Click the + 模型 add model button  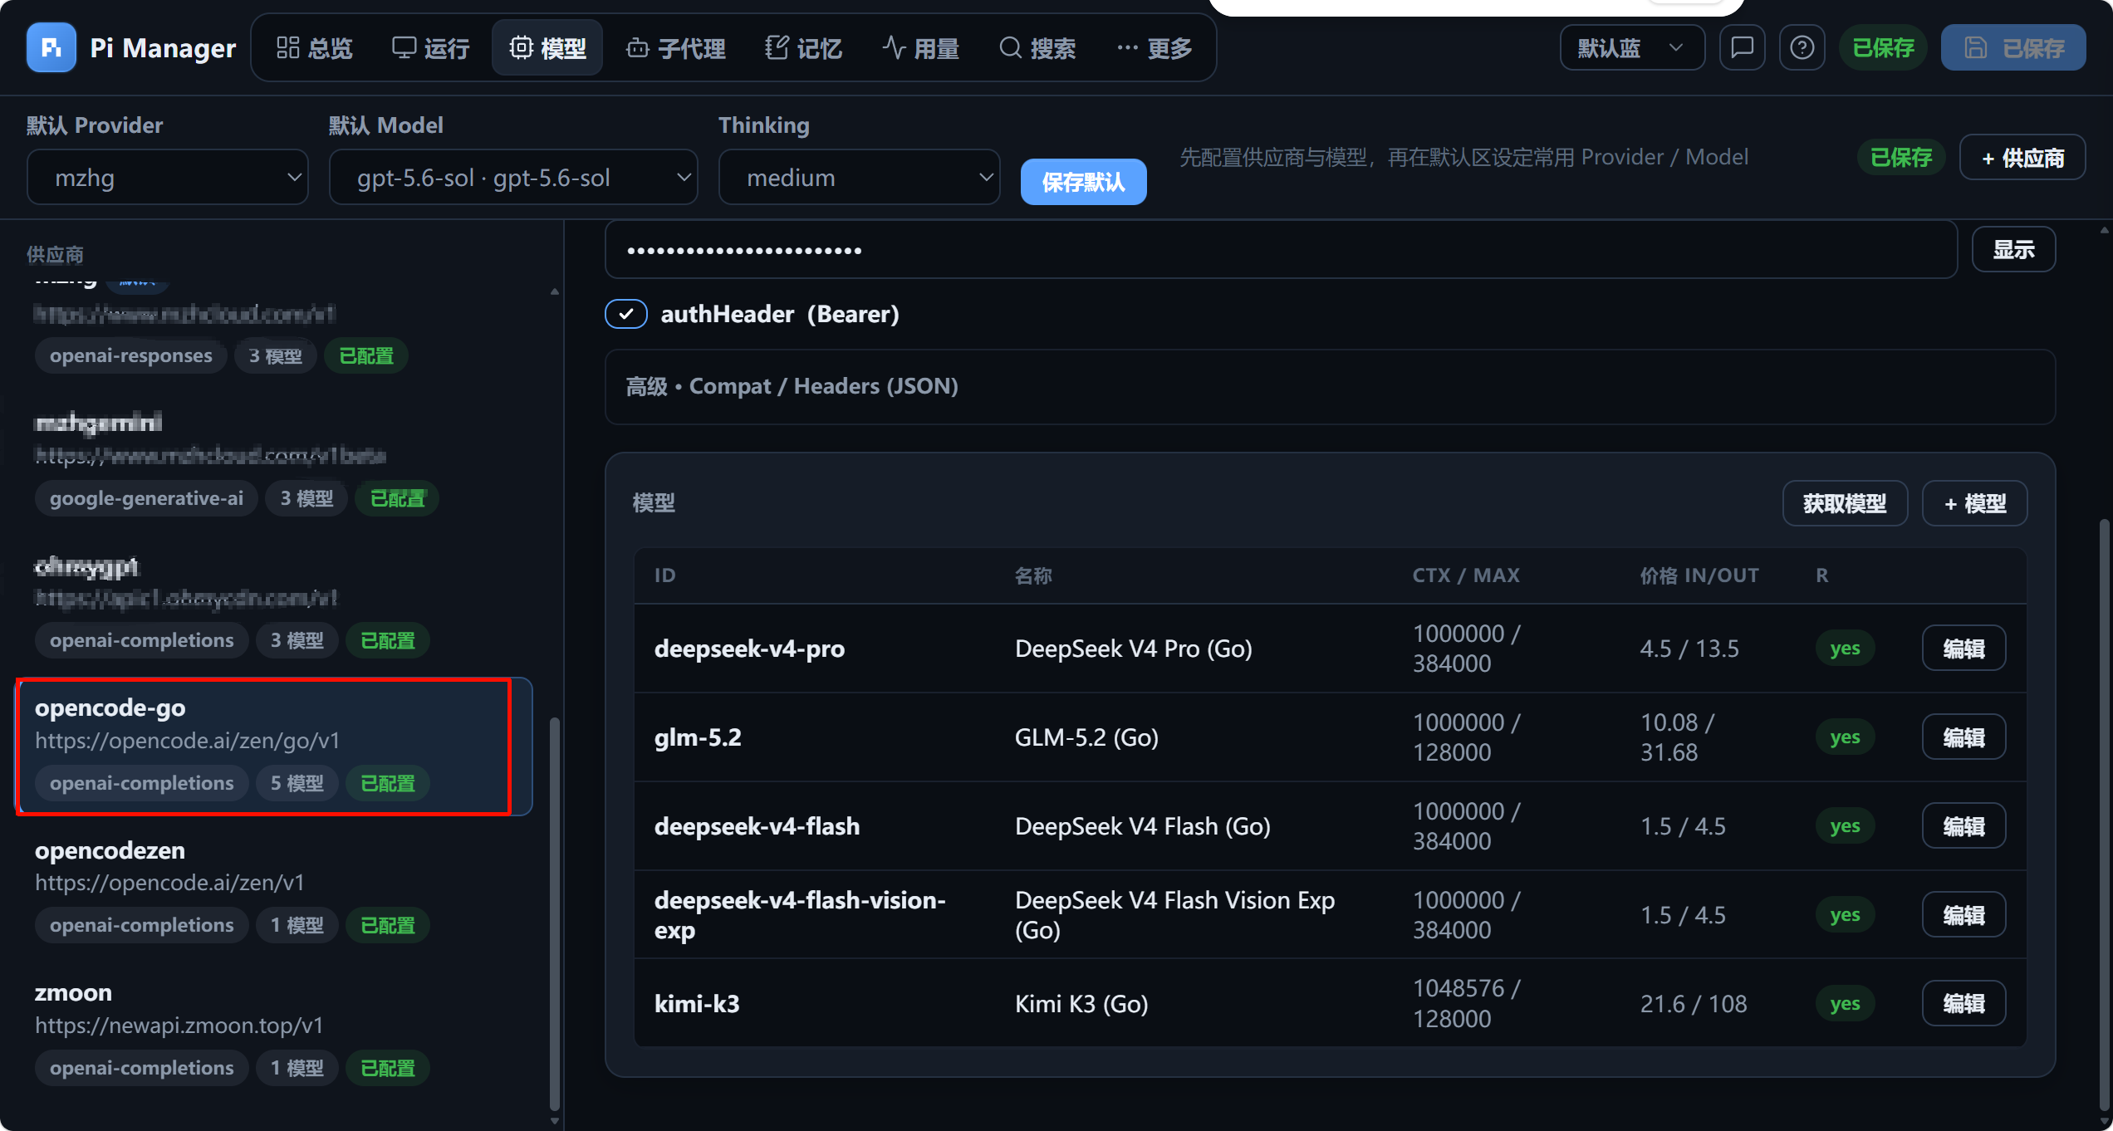coord(1974,503)
